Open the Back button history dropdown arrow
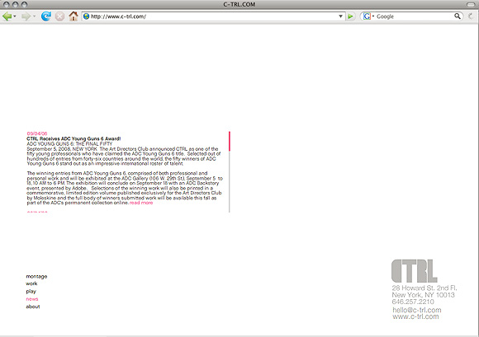The image size is (479, 337). click(15, 16)
